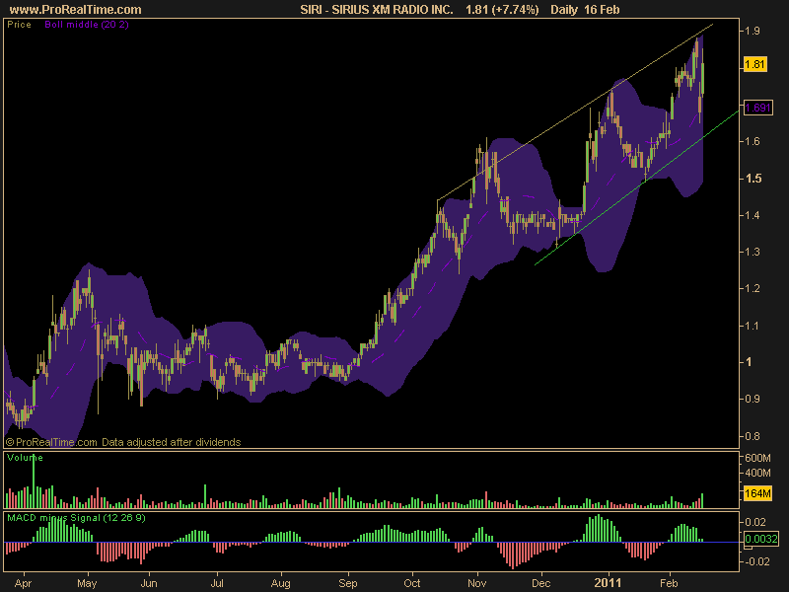Click the 600M volume axis label

tap(757, 459)
